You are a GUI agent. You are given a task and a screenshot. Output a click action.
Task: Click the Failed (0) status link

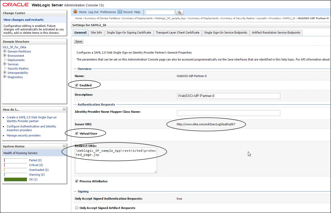pyautogui.click(x=35, y=160)
